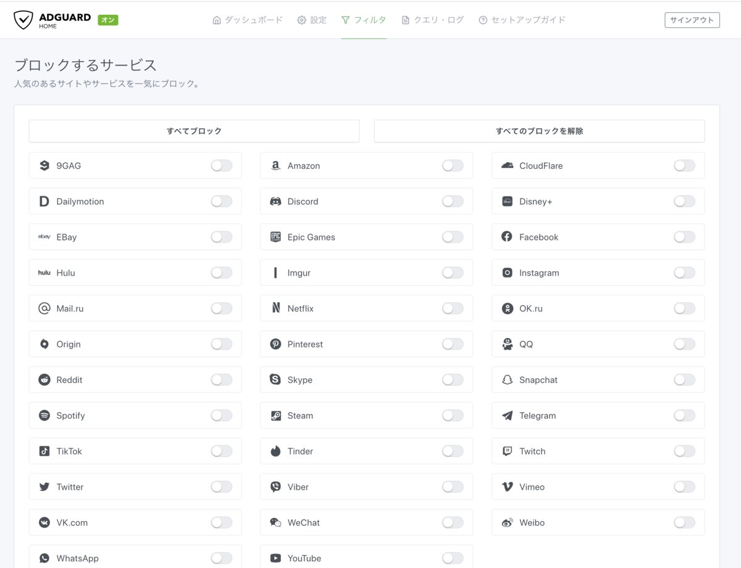
Task: Click the eBay logo icon
Action: pos(44,237)
